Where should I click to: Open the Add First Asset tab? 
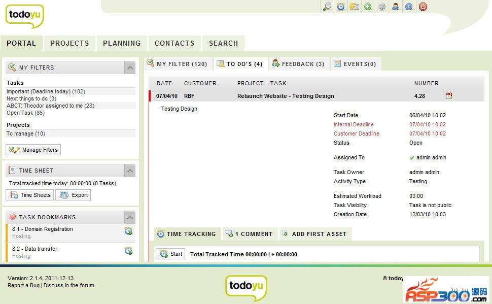(315, 234)
